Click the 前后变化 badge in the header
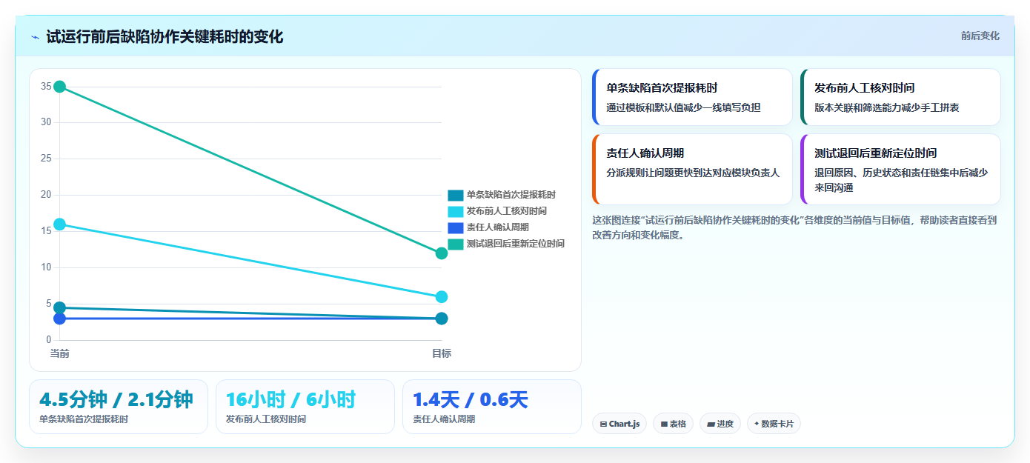 980,36
